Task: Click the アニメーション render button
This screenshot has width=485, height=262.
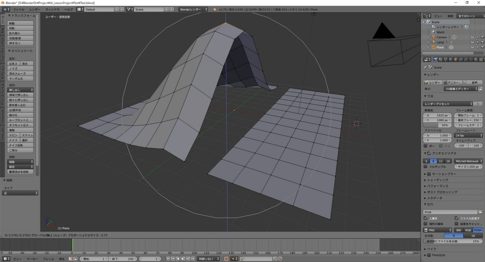Action: coord(452,82)
